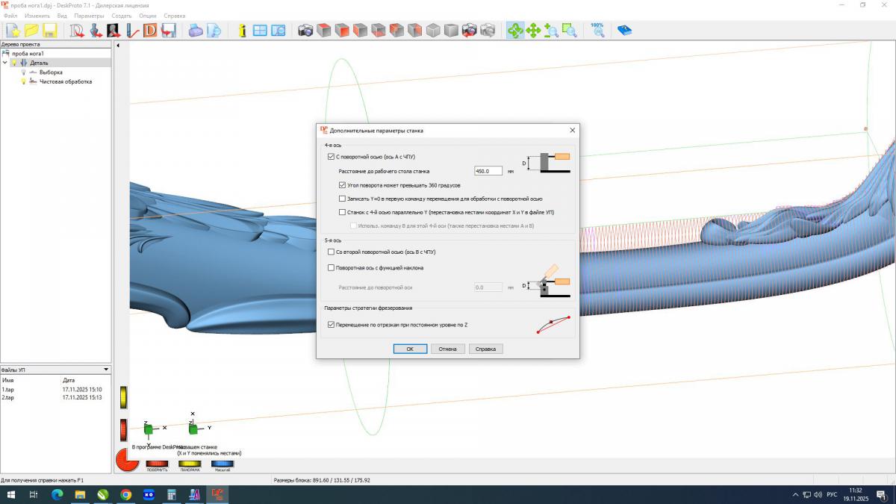The height and width of the screenshot is (504, 896).
Task: Click the distance to table input field
Action: click(488, 171)
